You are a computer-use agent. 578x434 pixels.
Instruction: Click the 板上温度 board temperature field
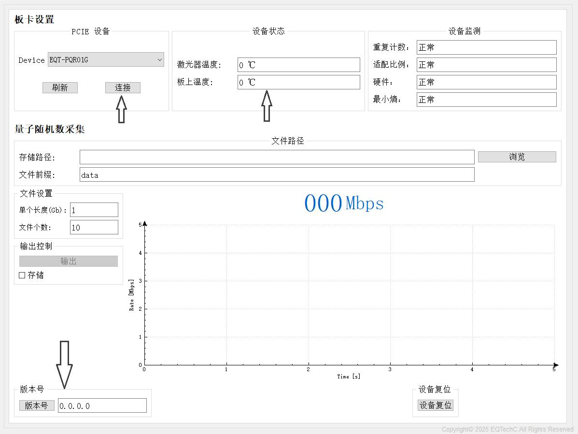[298, 82]
